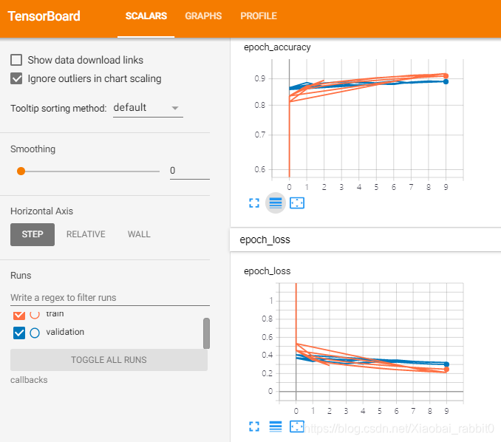501x442 pixels.
Task: Click the epoch_accuracy chart title
Action: click(x=277, y=47)
